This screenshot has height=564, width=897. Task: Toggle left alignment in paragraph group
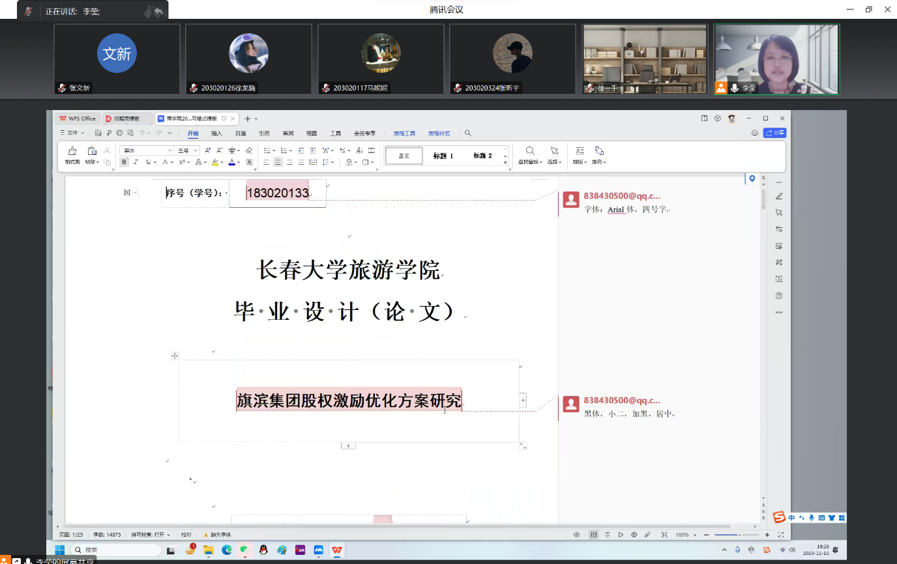coord(266,162)
